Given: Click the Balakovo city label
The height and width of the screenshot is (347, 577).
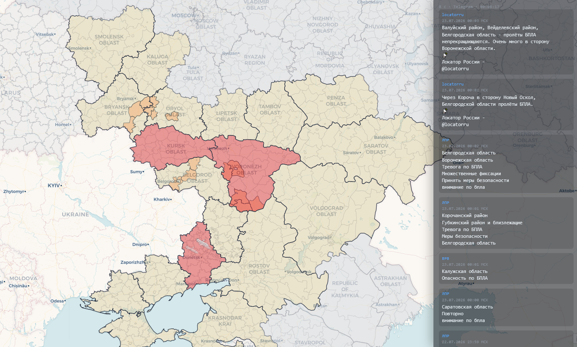Looking at the screenshot, I should 383,137.
